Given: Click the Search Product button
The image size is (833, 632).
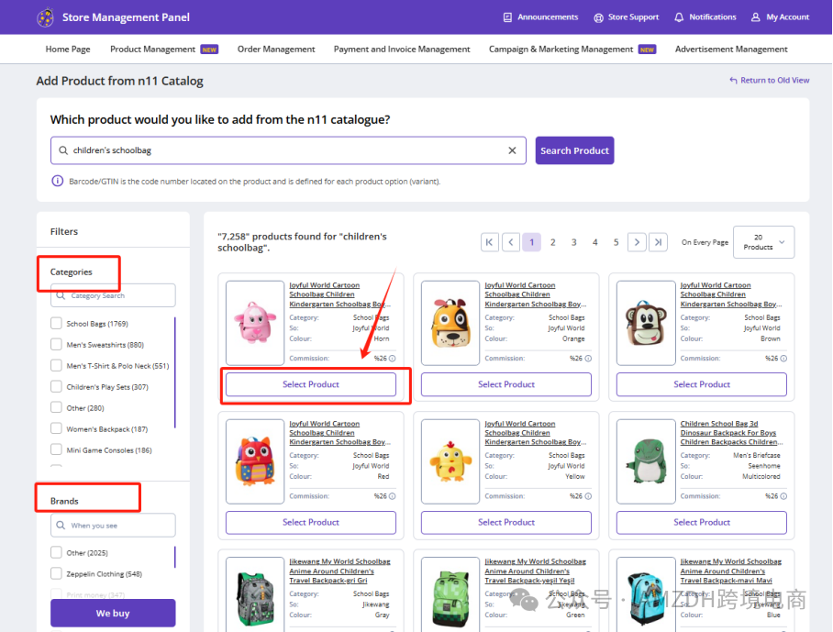Looking at the screenshot, I should pyautogui.click(x=575, y=150).
